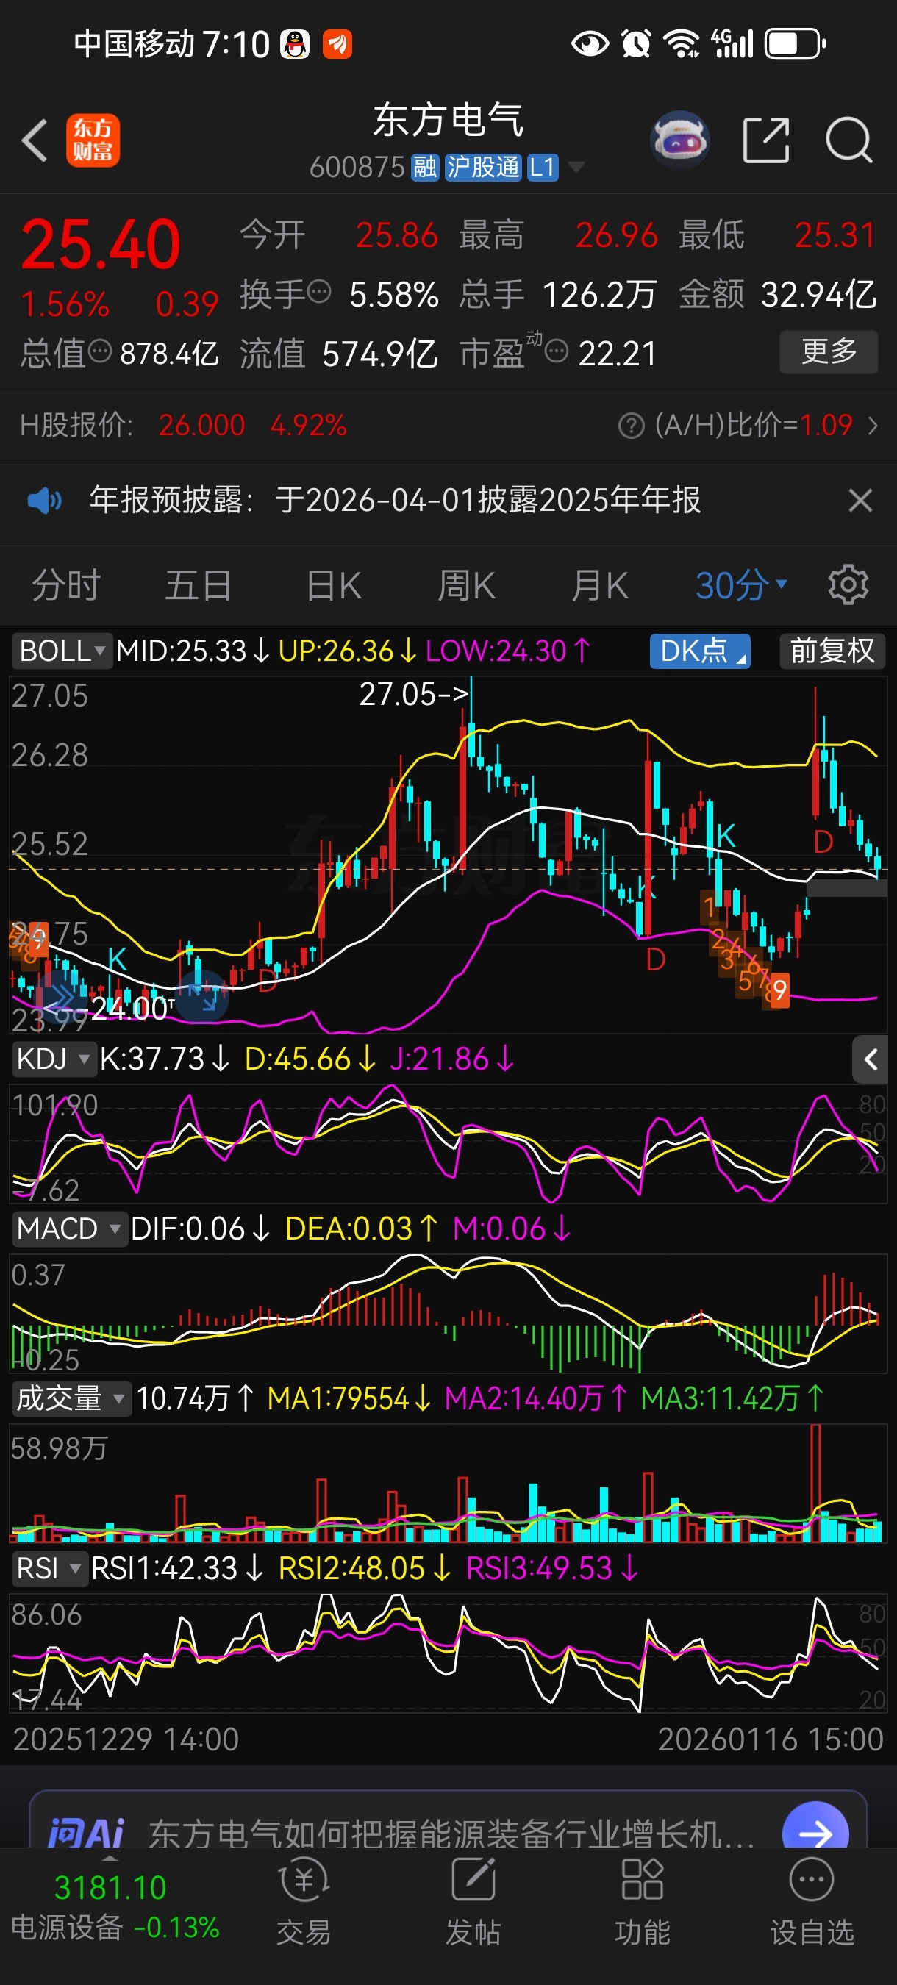
Task: Tap the QQ notification icon in status bar
Action: [295, 45]
